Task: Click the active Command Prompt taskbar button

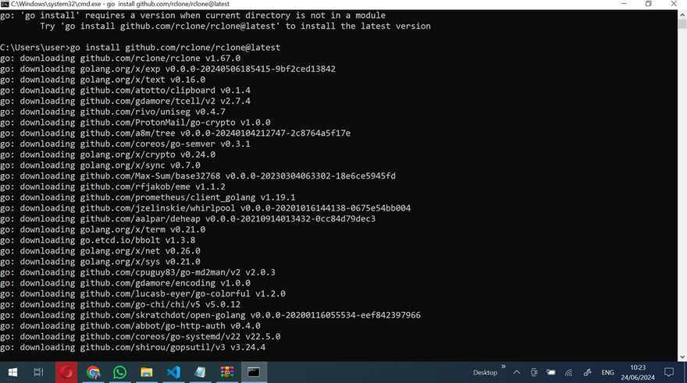Action: point(253,372)
